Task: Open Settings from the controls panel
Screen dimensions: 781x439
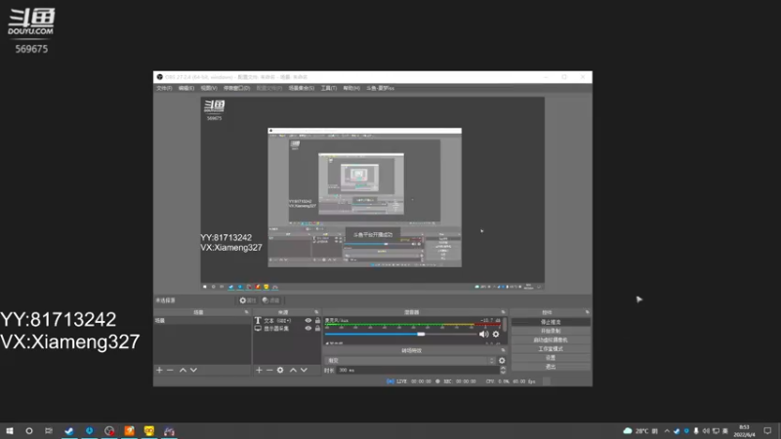Action: 551,358
